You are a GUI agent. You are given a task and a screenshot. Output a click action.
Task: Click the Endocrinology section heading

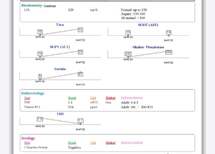33,93
